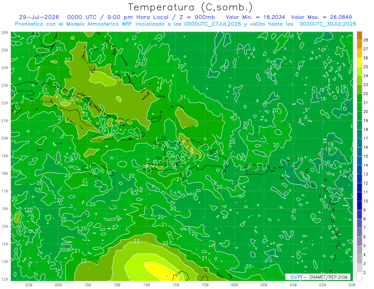The image size is (374, 289).
Task: Click the '74W' longitude axis label
Action: (x=146, y=285)
